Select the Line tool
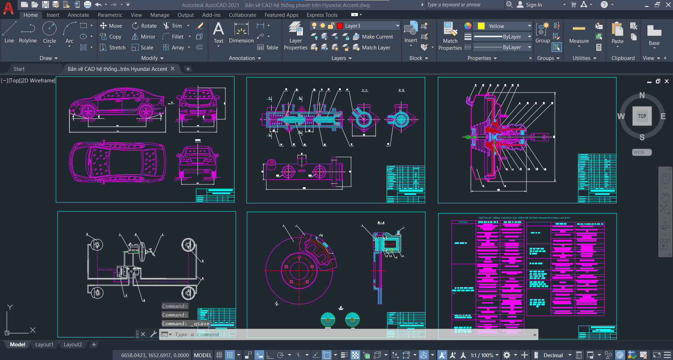This screenshot has height=360, width=673. click(x=9, y=33)
